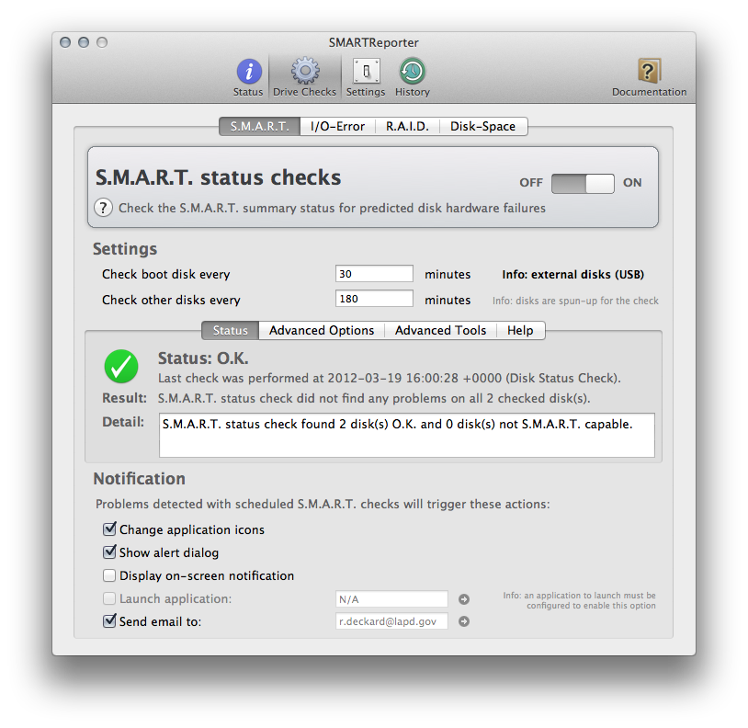Minimize the SMARTReporter window
Image resolution: width=748 pixels, height=728 pixels.
(x=84, y=42)
